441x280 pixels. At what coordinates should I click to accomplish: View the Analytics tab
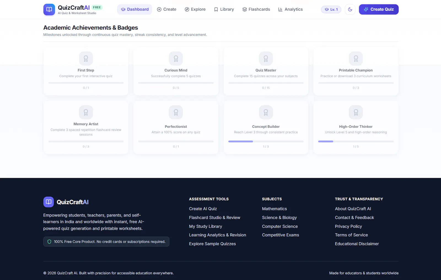[x=291, y=9]
